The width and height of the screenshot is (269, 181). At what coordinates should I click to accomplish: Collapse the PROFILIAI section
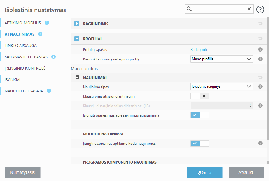click(77, 39)
